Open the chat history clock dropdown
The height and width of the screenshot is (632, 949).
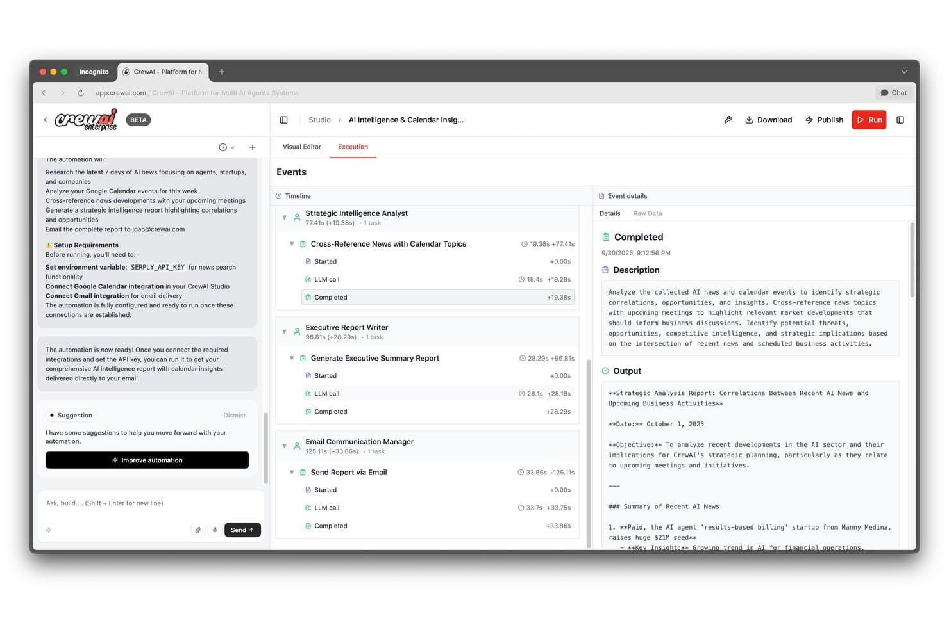click(226, 147)
